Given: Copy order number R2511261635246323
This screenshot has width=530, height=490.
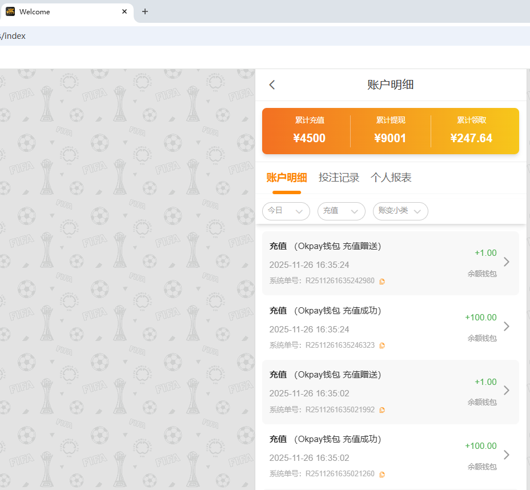Looking at the screenshot, I should [382, 346].
